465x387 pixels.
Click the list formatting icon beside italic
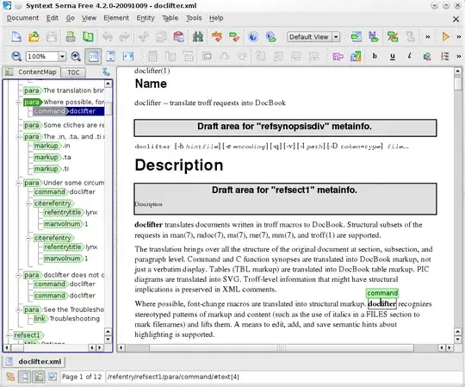(444, 56)
